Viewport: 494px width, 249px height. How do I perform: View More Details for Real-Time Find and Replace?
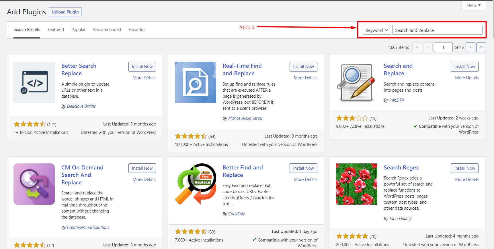[306, 78]
